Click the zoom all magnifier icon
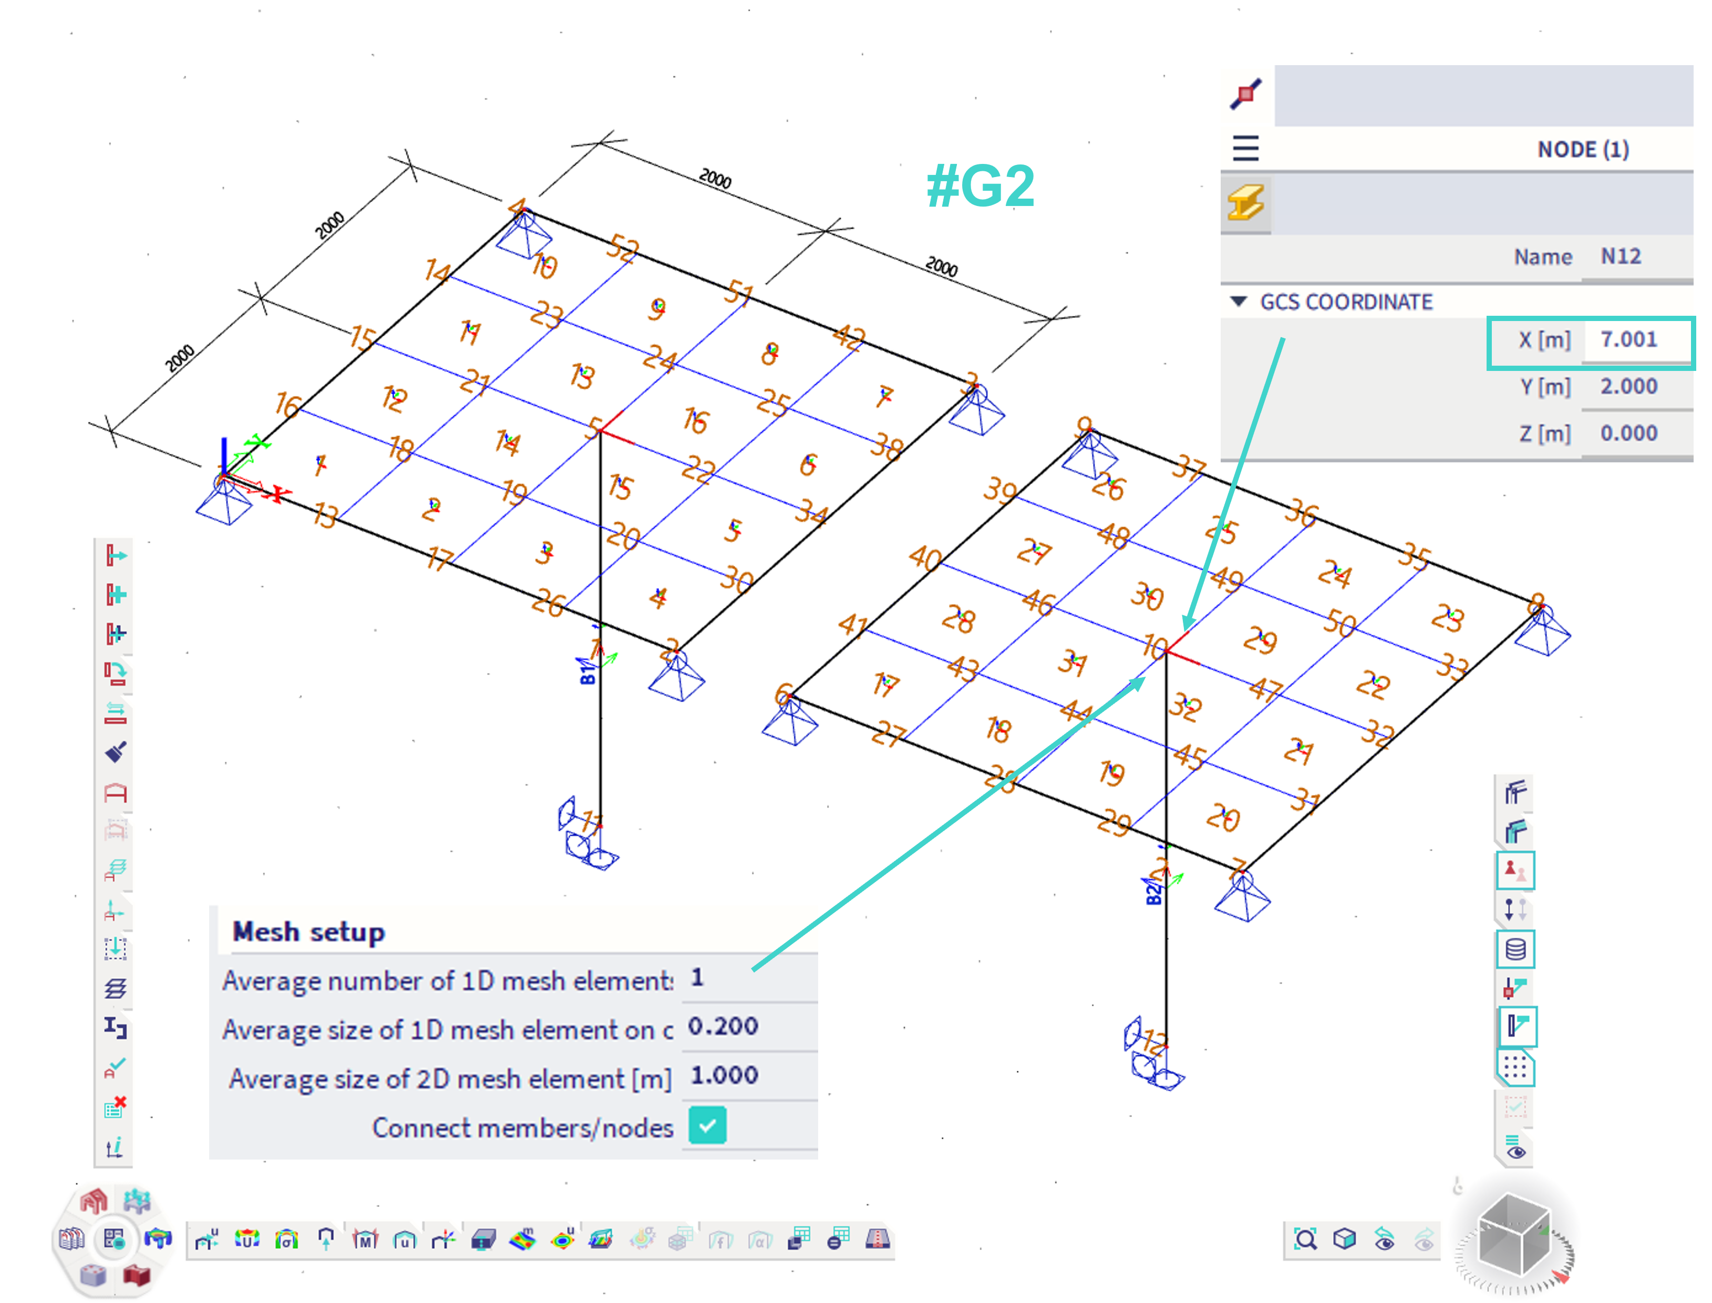Image resolution: width=1712 pixels, height=1303 pixels. [x=1305, y=1238]
